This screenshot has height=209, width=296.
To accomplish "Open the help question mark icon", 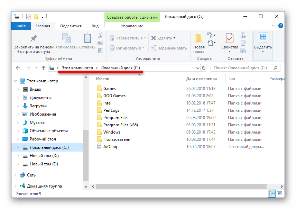I will pos(280,26).
